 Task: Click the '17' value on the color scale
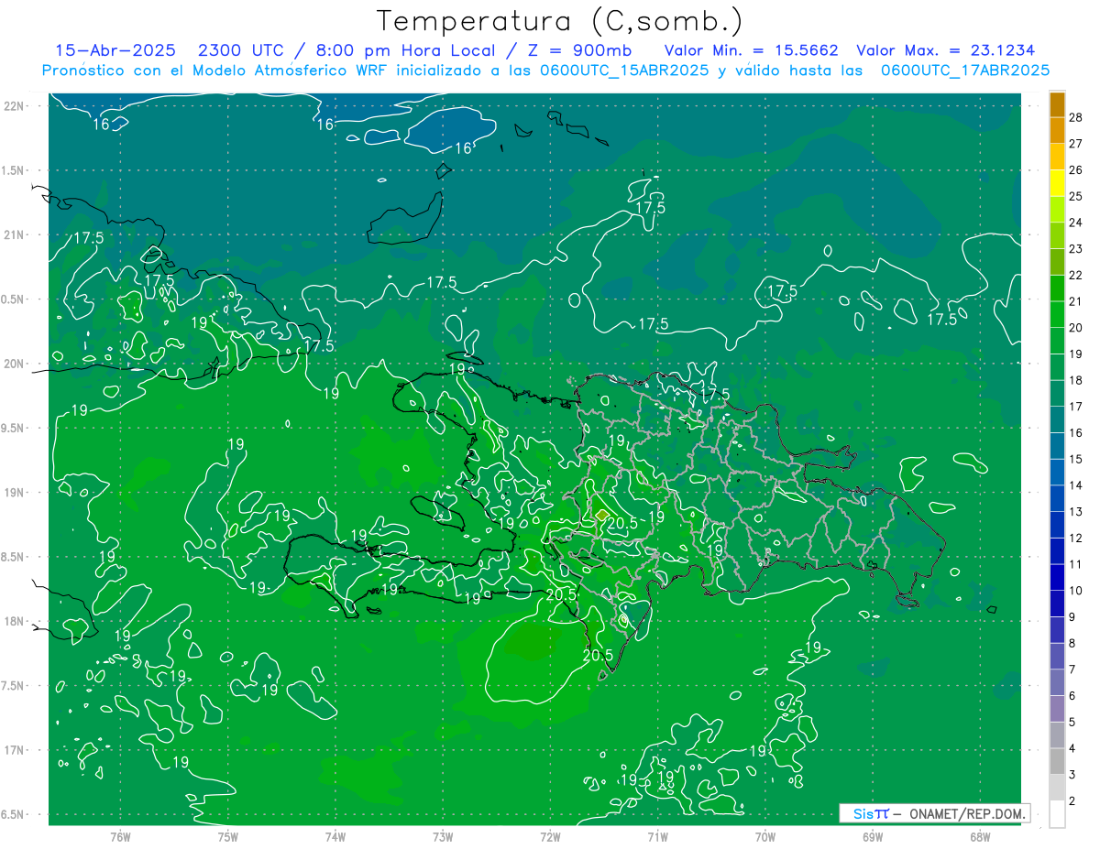pos(1076,407)
